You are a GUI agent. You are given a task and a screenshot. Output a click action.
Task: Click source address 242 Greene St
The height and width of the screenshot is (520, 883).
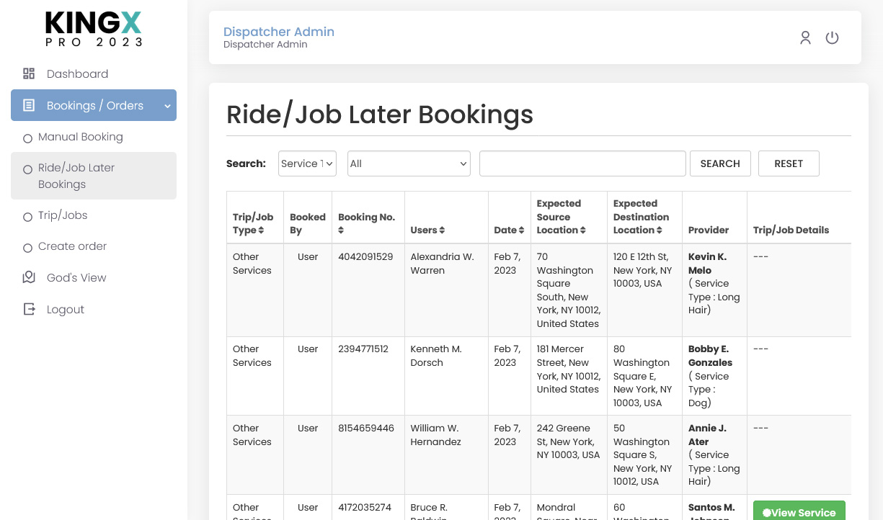point(568,441)
